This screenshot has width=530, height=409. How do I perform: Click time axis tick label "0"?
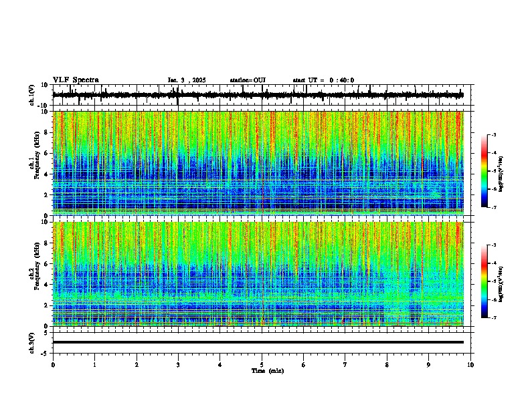point(53,365)
